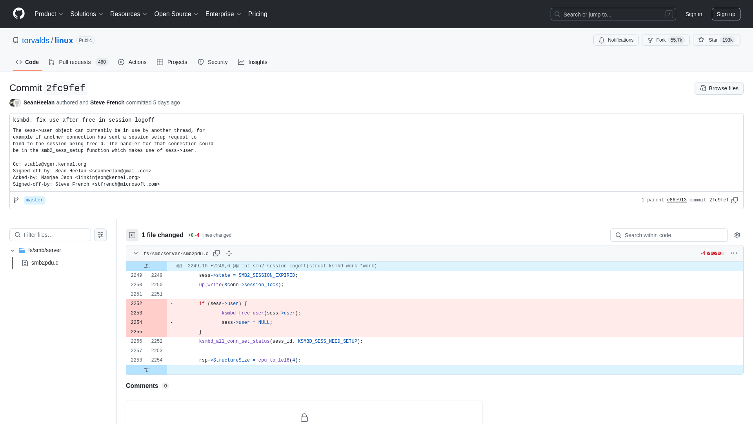The width and height of the screenshot is (753, 424).
Task: Open the Enterprise dropdown menu
Action: (x=223, y=14)
